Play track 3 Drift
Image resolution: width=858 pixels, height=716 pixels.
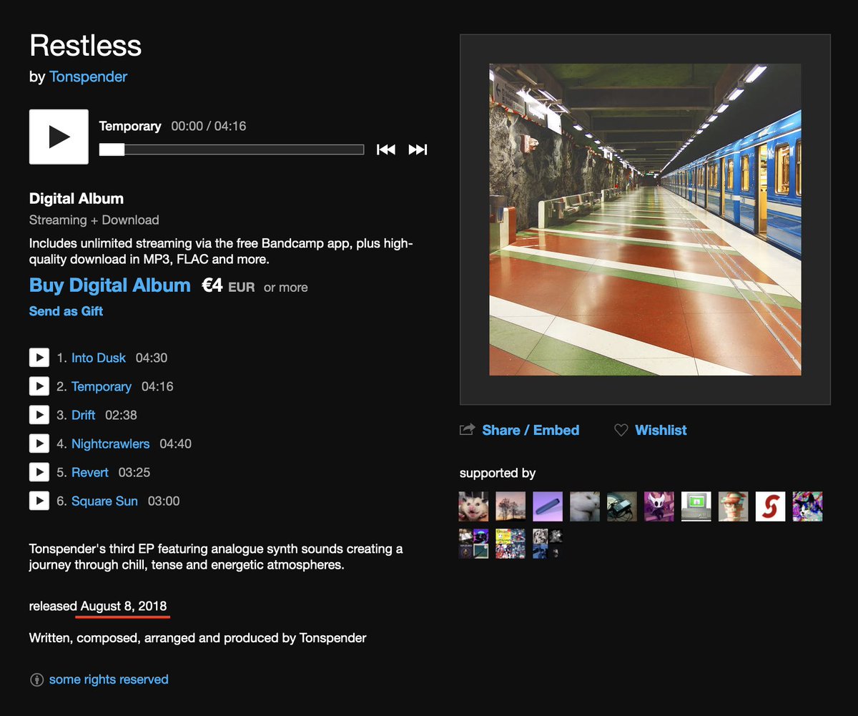point(39,415)
